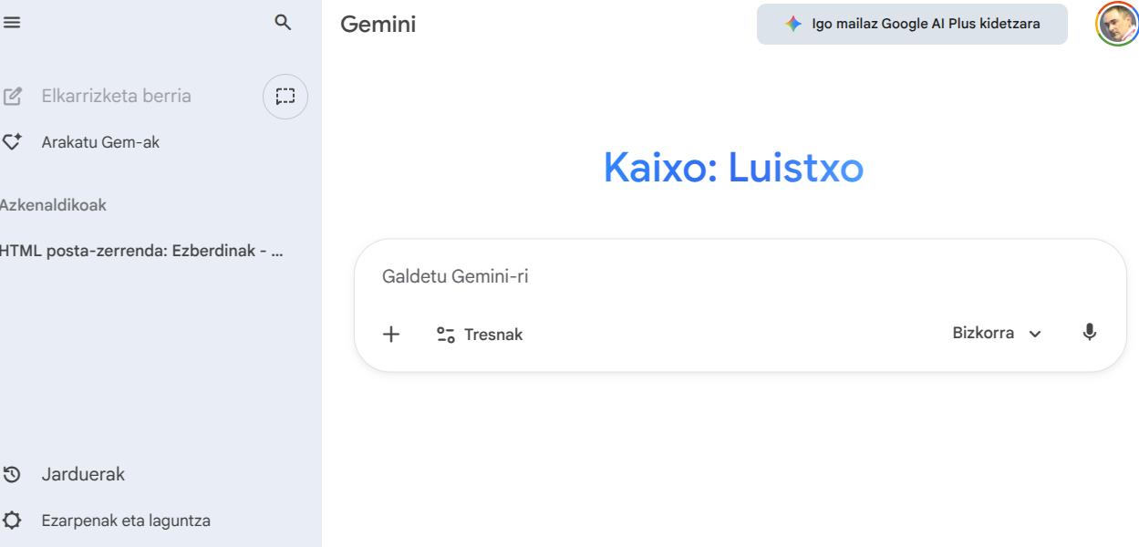This screenshot has height=547, width=1139.
Task: Click the chevron beside Bizkorra
Action: (x=1034, y=335)
